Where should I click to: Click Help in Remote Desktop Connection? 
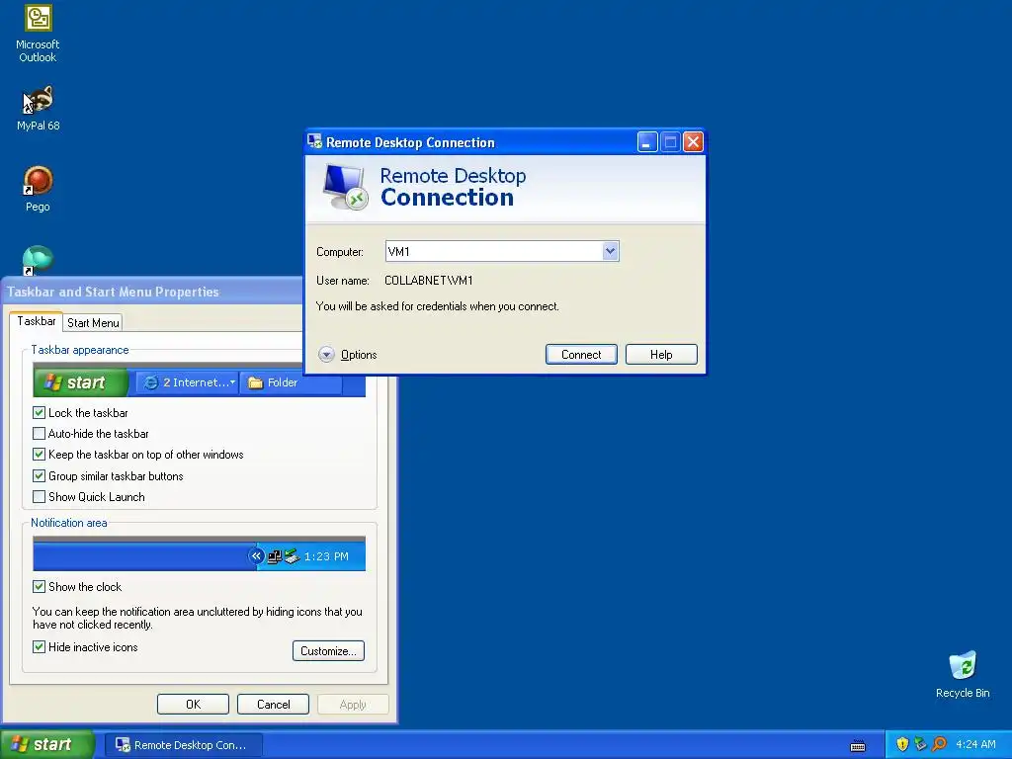(x=661, y=355)
